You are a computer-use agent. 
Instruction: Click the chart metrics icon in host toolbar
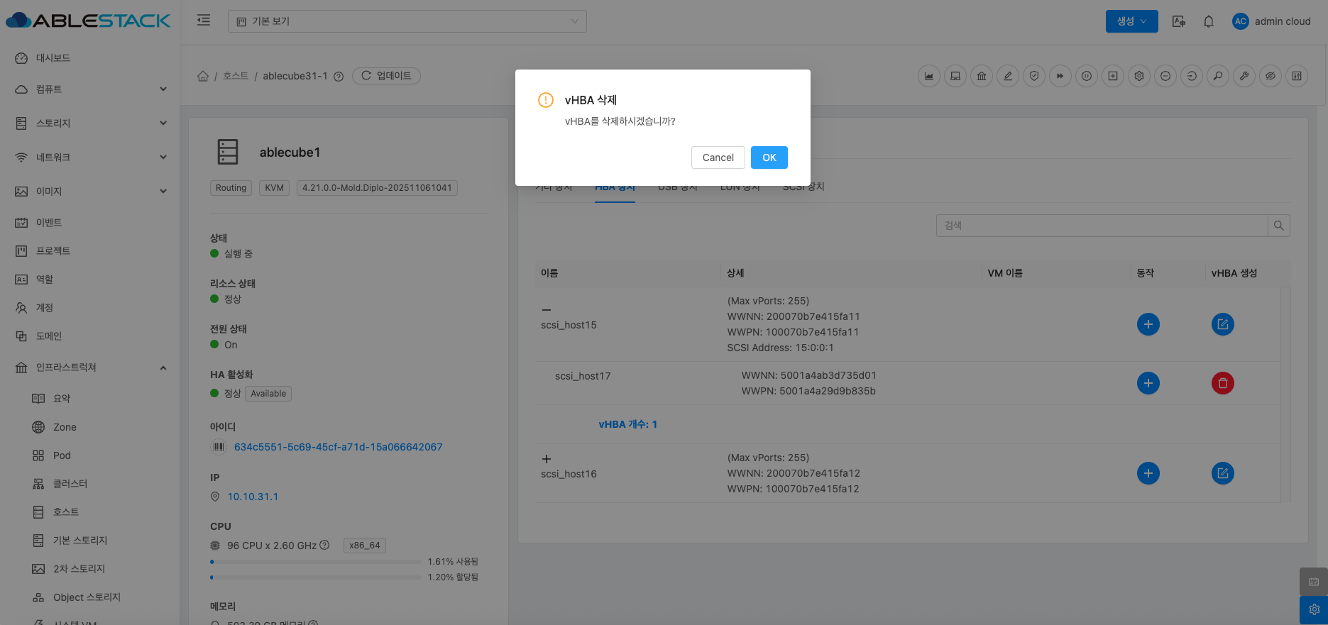[928, 76]
